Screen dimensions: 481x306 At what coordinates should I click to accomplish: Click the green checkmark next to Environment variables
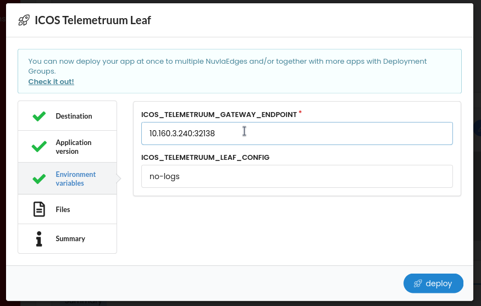coord(39,179)
